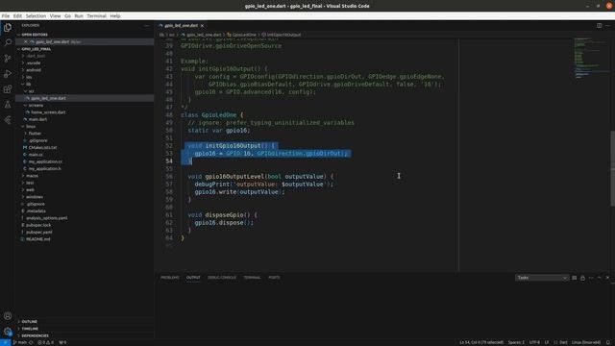This screenshot has width=615, height=346.
Task: Open notifications bell in status bar
Action: 608,342
